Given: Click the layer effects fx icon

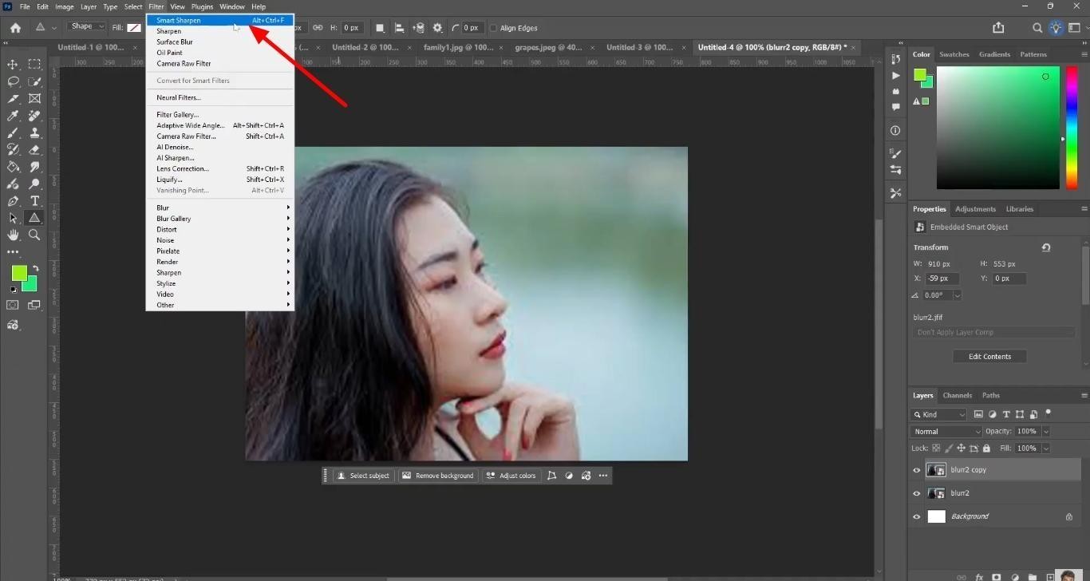Looking at the screenshot, I should click(979, 576).
